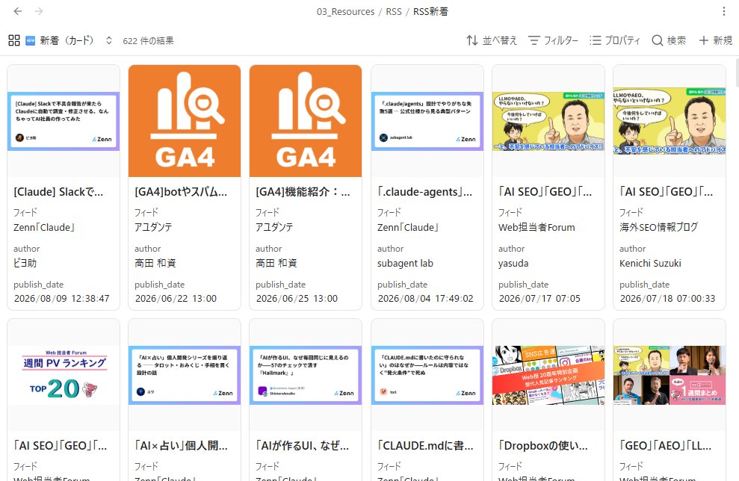Viewport: 739px width, 481px height.
Task: Open the [GA4]botやスパム... GA4 thumbnail
Action: [x=185, y=121]
